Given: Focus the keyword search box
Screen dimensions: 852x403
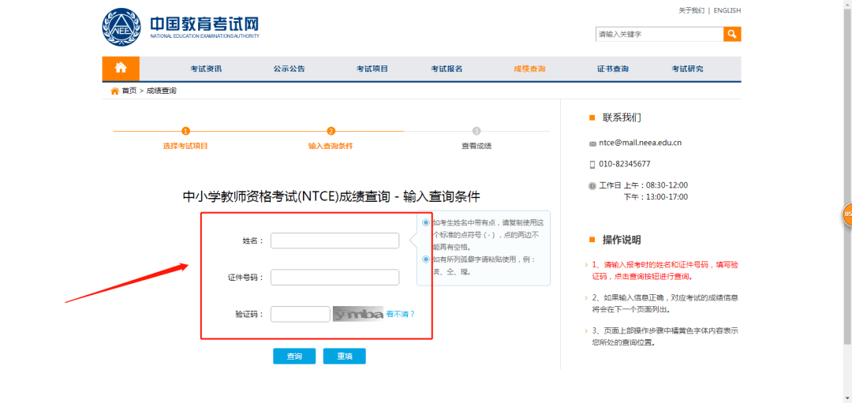Looking at the screenshot, I should [x=660, y=34].
